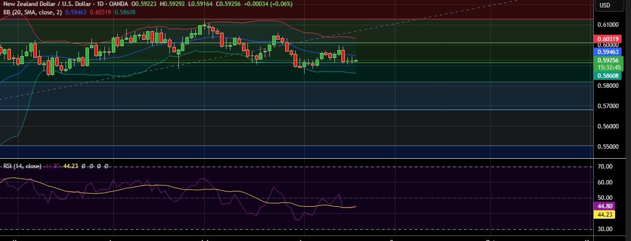
Task: Click the green 0.59256 current price label
Action: click(x=607, y=60)
